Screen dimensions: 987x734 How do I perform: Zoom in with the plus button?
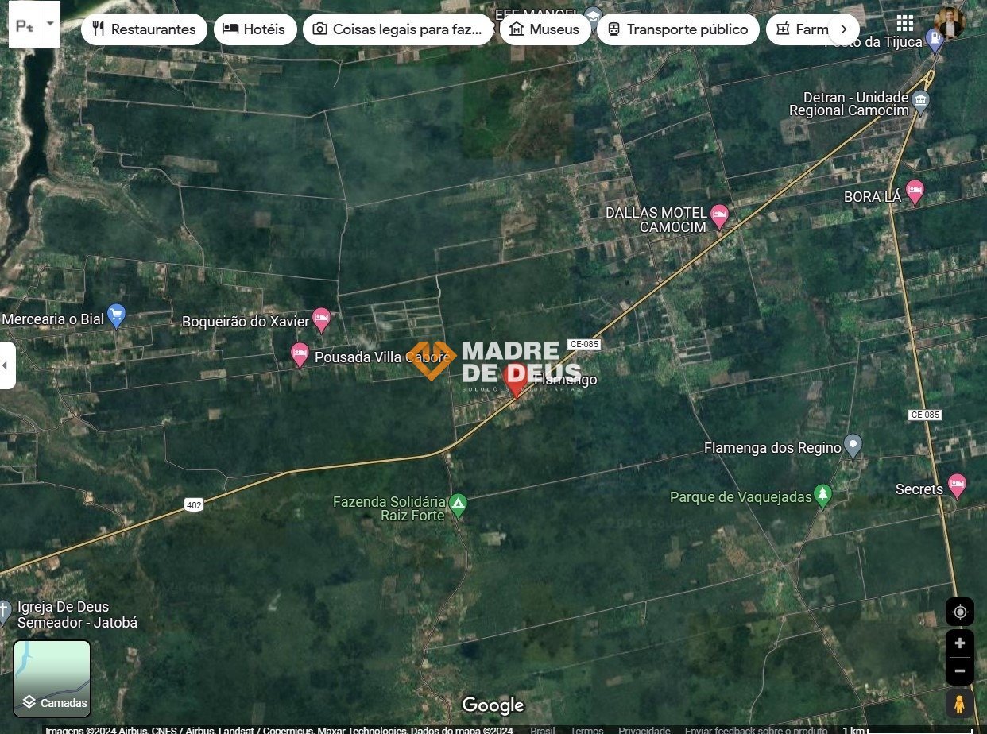pos(959,643)
